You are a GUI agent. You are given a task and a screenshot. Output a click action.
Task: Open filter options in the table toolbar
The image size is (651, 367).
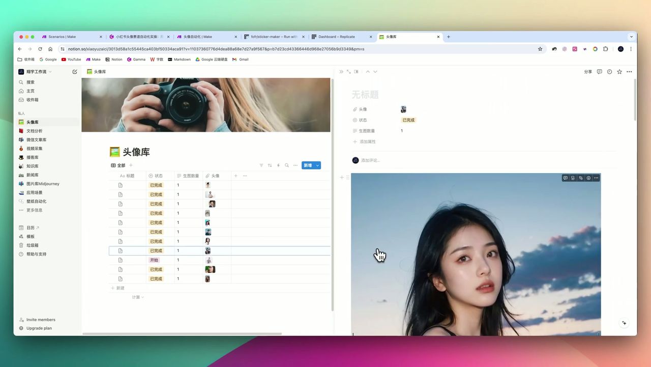coord(261,165)
